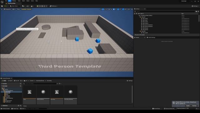Click Not Now in the notification

(x=194, y=106)
